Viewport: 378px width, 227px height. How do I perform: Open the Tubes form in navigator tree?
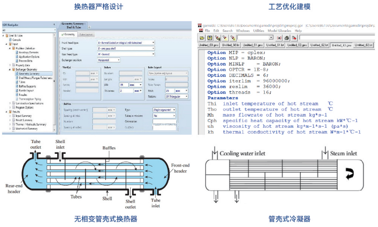pos(22,82)
